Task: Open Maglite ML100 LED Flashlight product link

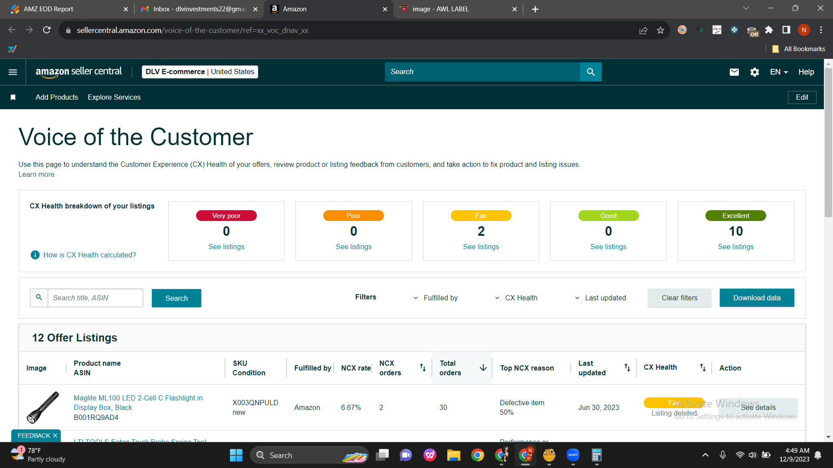Action: pos(138,403)
